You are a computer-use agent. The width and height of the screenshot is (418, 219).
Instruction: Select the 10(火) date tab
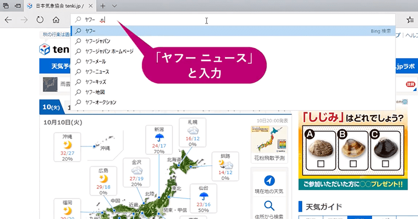(51, 107)
